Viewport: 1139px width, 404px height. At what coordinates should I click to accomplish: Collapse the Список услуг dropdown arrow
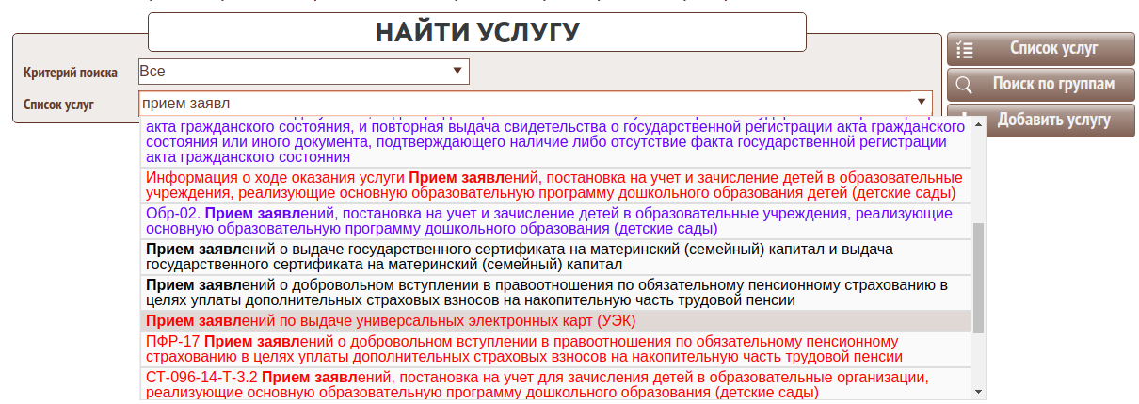click(920, 103)
